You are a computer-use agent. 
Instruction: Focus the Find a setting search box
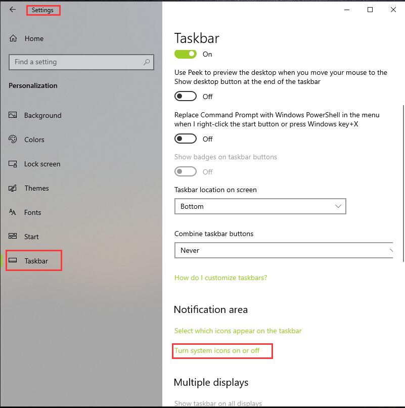pyautogui.click(x=81, y=62)
